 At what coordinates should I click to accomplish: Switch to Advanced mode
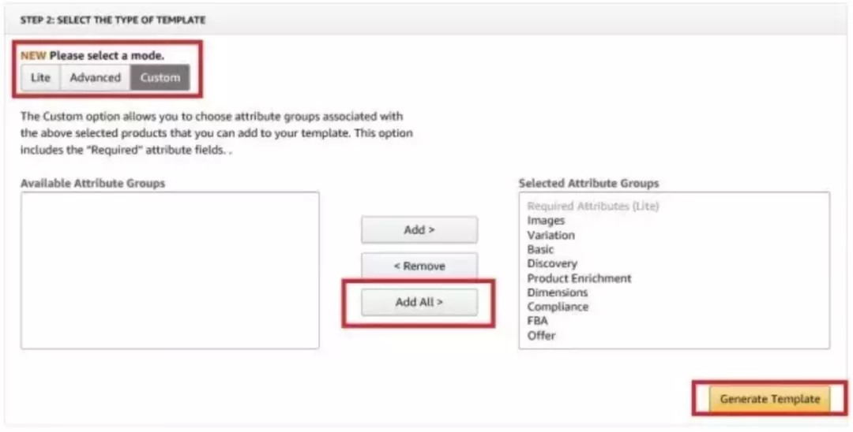click(95, 78)
